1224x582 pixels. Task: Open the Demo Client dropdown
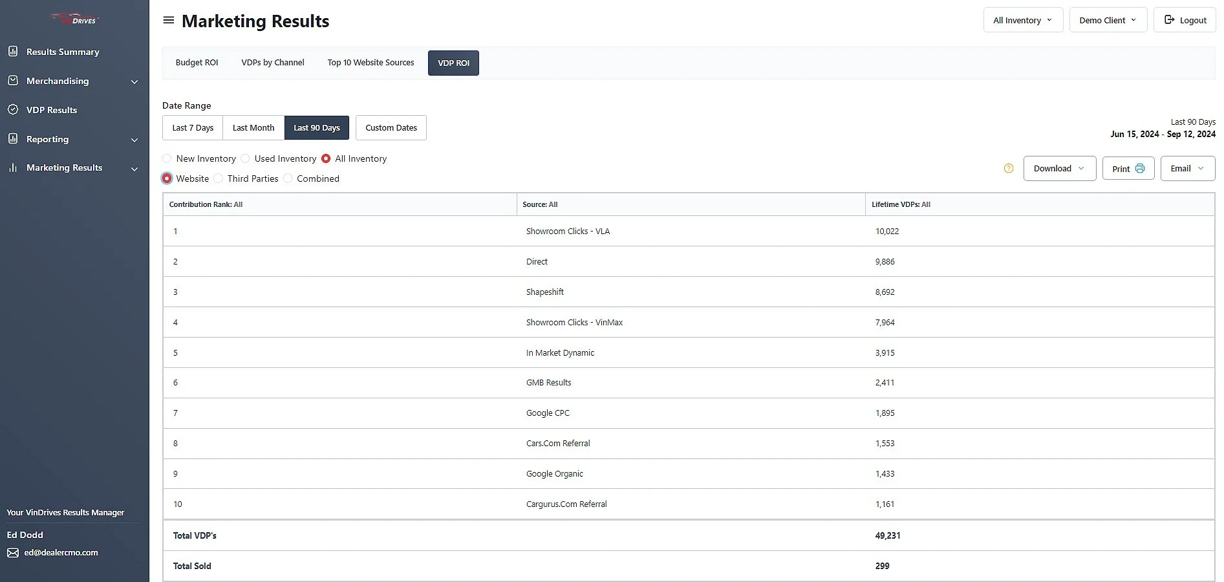(x=1108, y=20)
